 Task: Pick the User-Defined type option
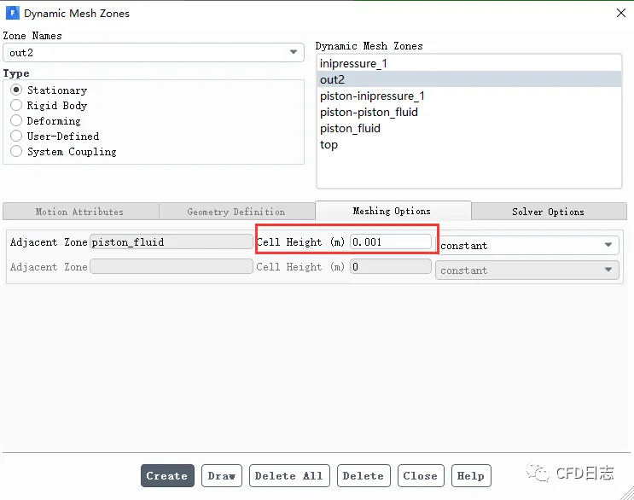[16, 137]
